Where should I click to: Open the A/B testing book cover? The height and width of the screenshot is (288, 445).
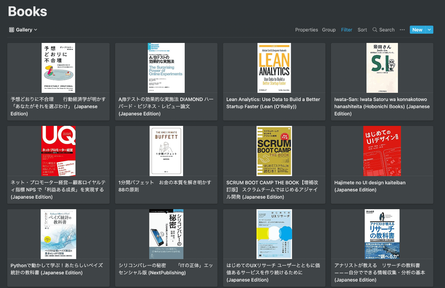(166, 68)
